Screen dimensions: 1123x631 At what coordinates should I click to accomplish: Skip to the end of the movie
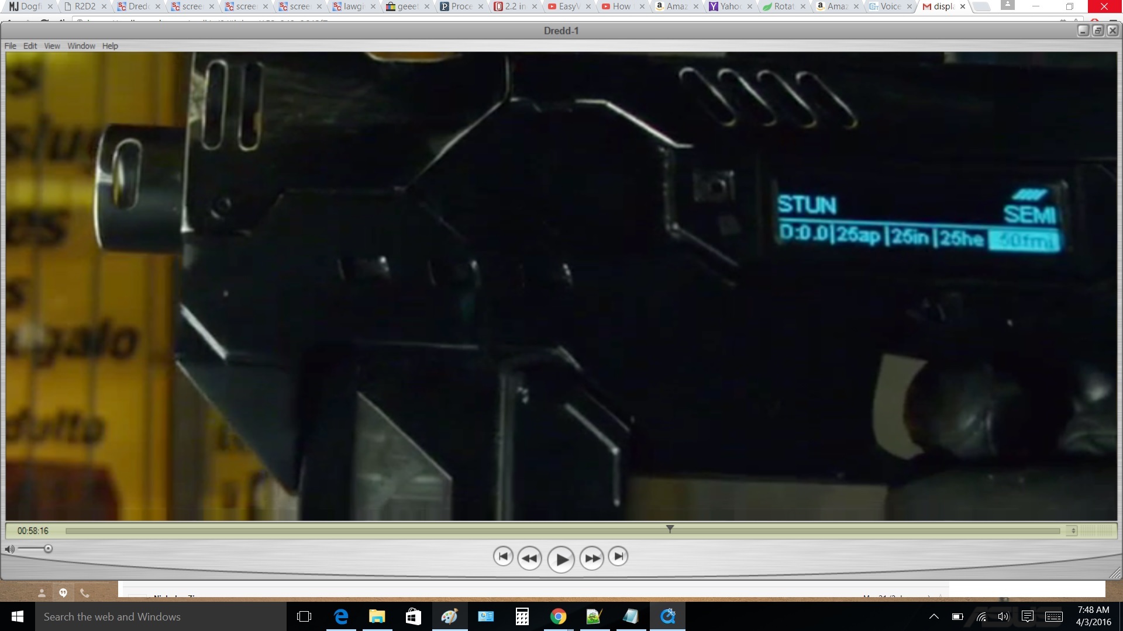[x=618, y=556]
